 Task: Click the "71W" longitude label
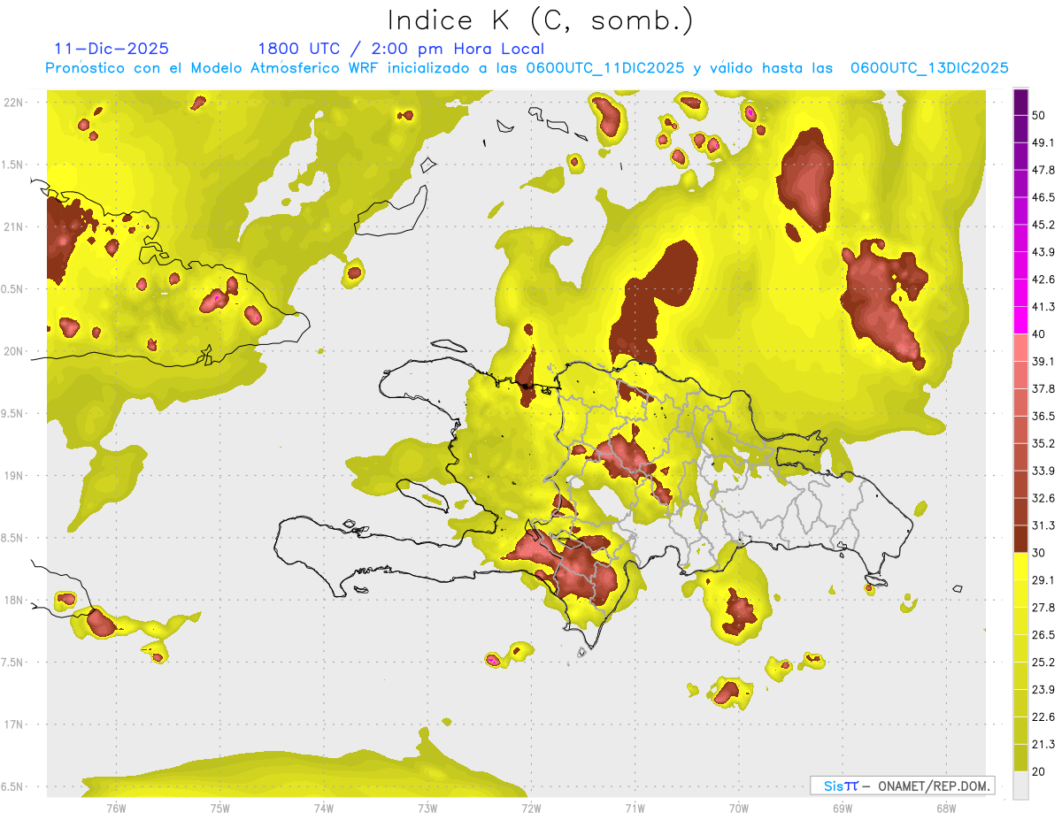coord(635,809)
